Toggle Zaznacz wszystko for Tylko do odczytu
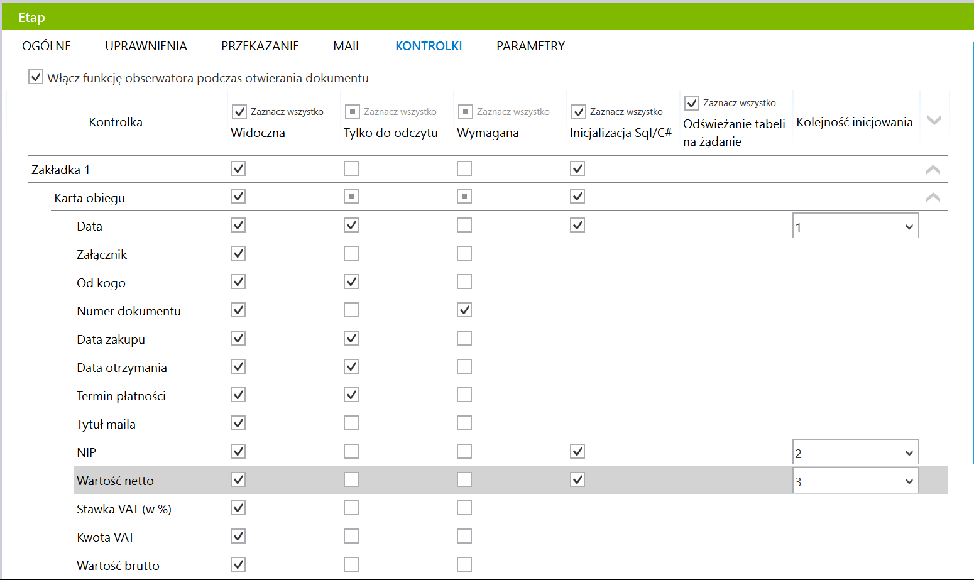This screenshot has width=974, height=580. coord(353,112)
